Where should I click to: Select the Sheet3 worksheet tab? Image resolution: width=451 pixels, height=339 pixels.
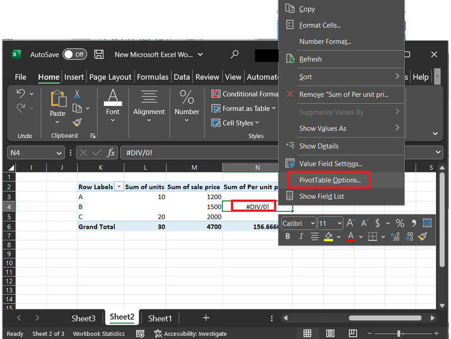(83, 318)
